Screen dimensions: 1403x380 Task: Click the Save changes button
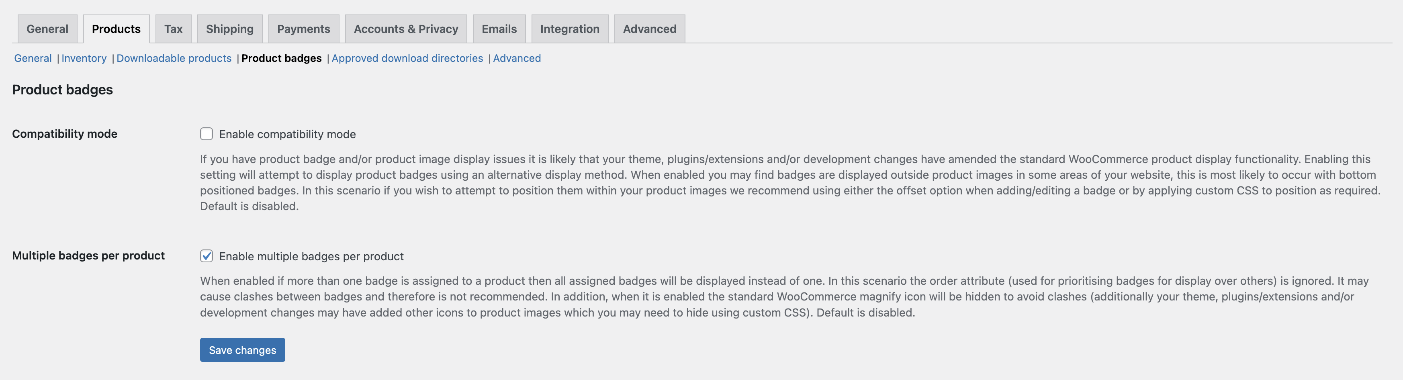coord(242,350)
